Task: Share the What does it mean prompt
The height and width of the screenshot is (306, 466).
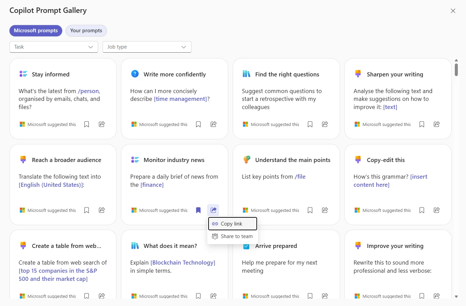Action: 213,296
